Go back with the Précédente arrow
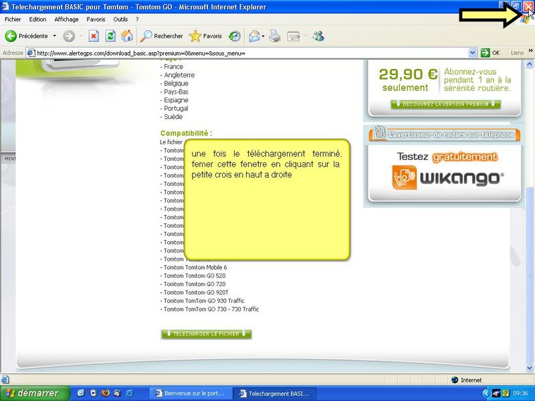Screen dimensions: 535x401 pos(26,36)
